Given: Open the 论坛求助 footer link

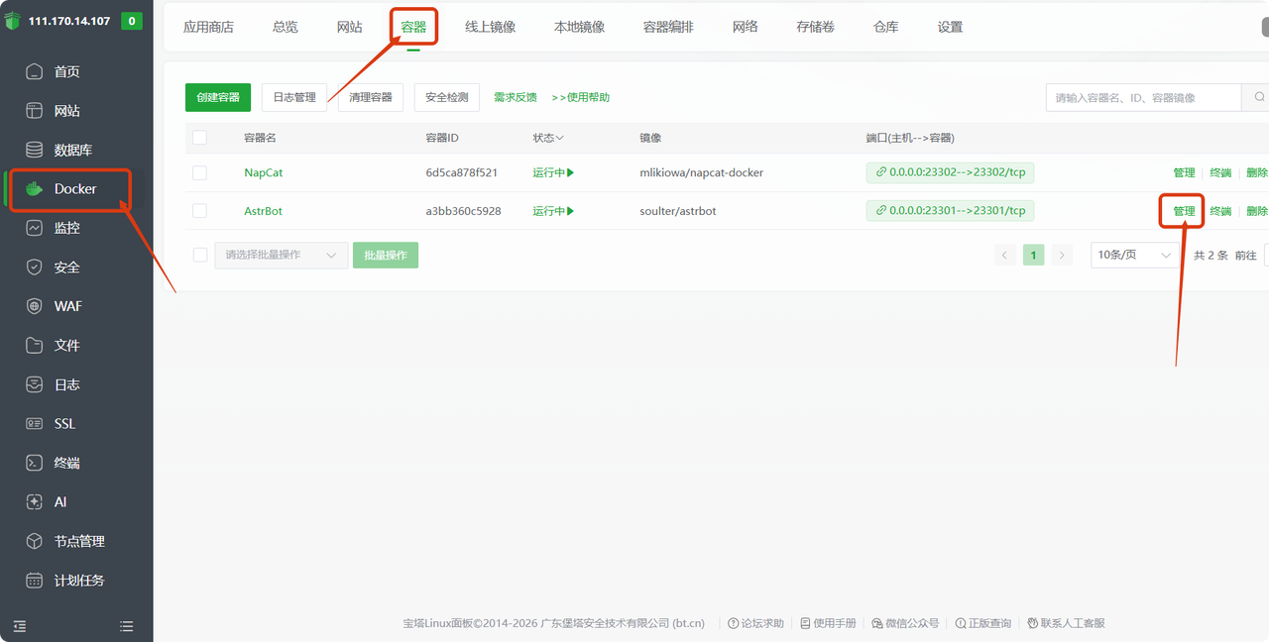Looking at the screenshot, I should [755, 623].
